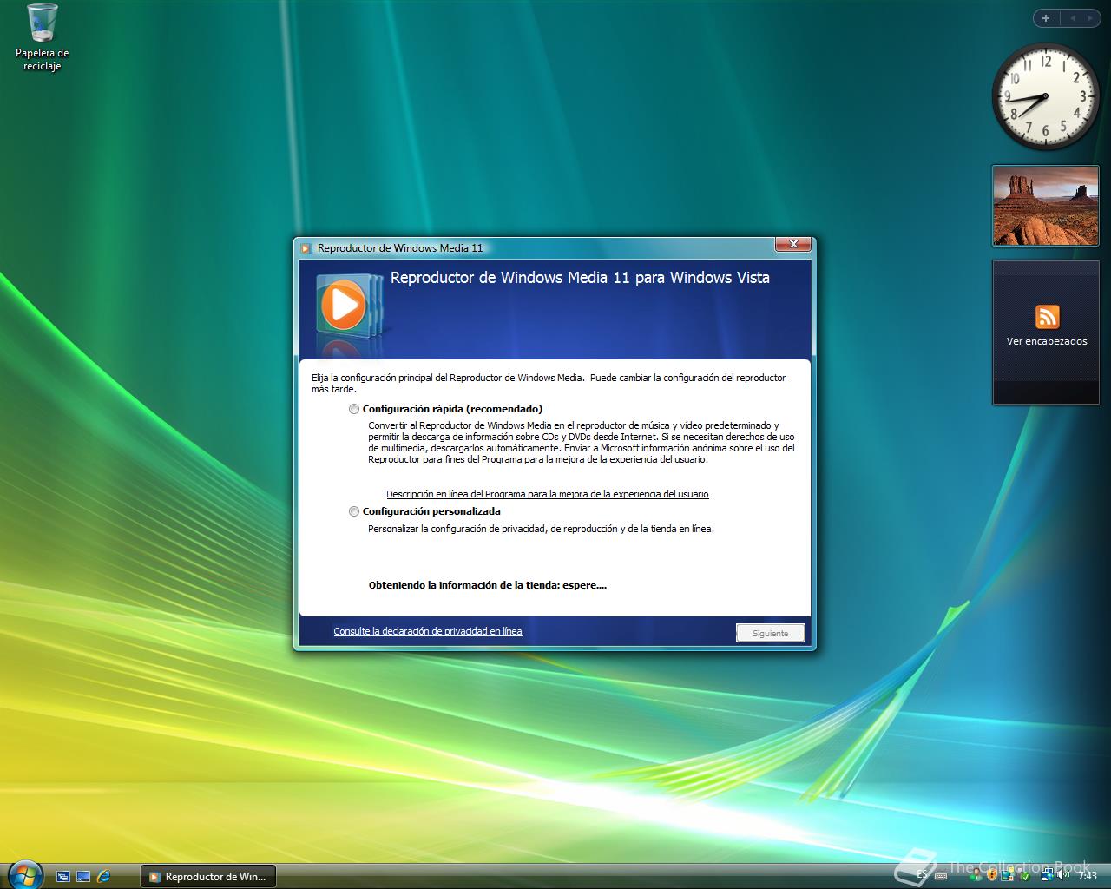Click the Siguiente button
Screen dimensions: 1111x889
point(770,633)
